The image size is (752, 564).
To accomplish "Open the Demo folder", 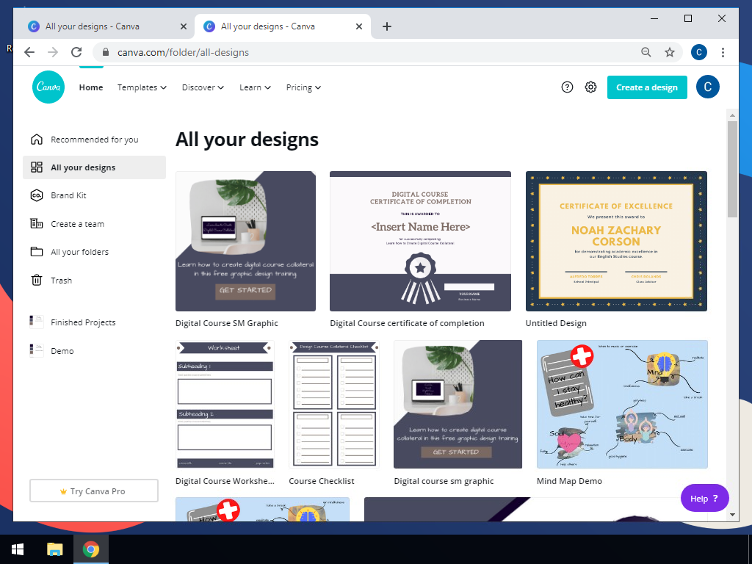I will (94, 351).
